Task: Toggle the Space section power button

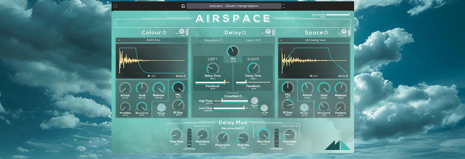Action: tap(325, 32)
